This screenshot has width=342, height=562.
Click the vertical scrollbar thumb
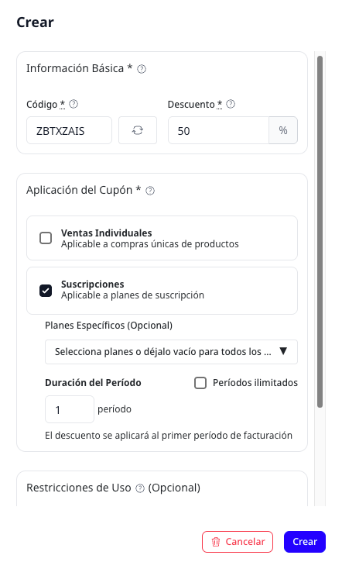point(320,232)
